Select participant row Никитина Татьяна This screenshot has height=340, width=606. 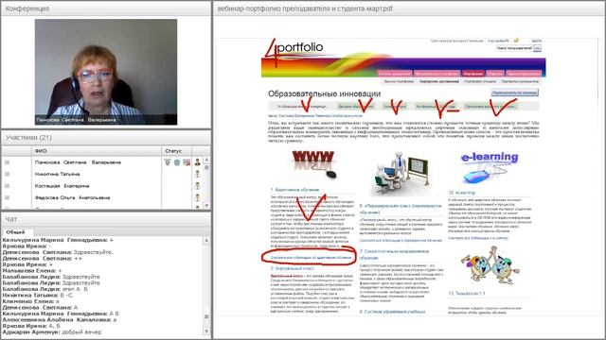[101, 174]
